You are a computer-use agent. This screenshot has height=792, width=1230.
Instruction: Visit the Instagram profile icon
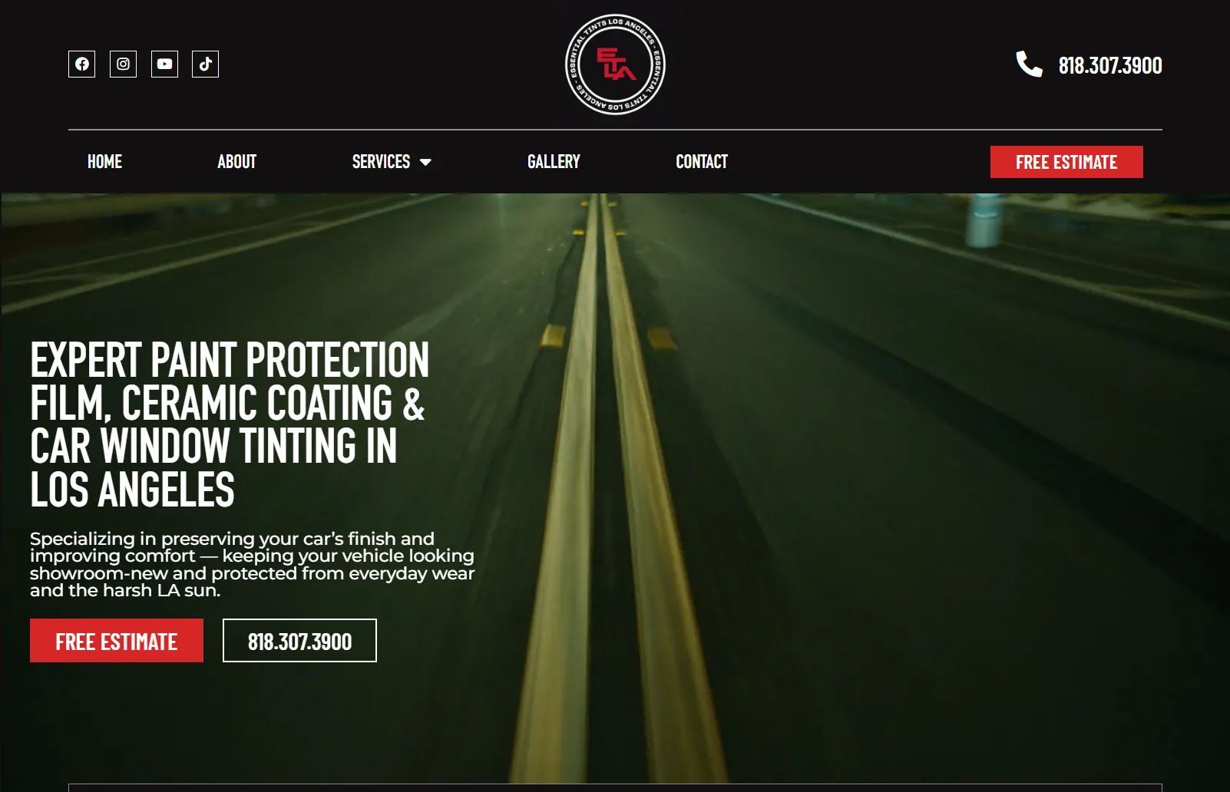point(123,64)
